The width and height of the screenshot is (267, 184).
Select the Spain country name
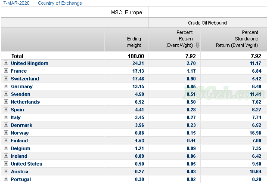pos(17,110)
